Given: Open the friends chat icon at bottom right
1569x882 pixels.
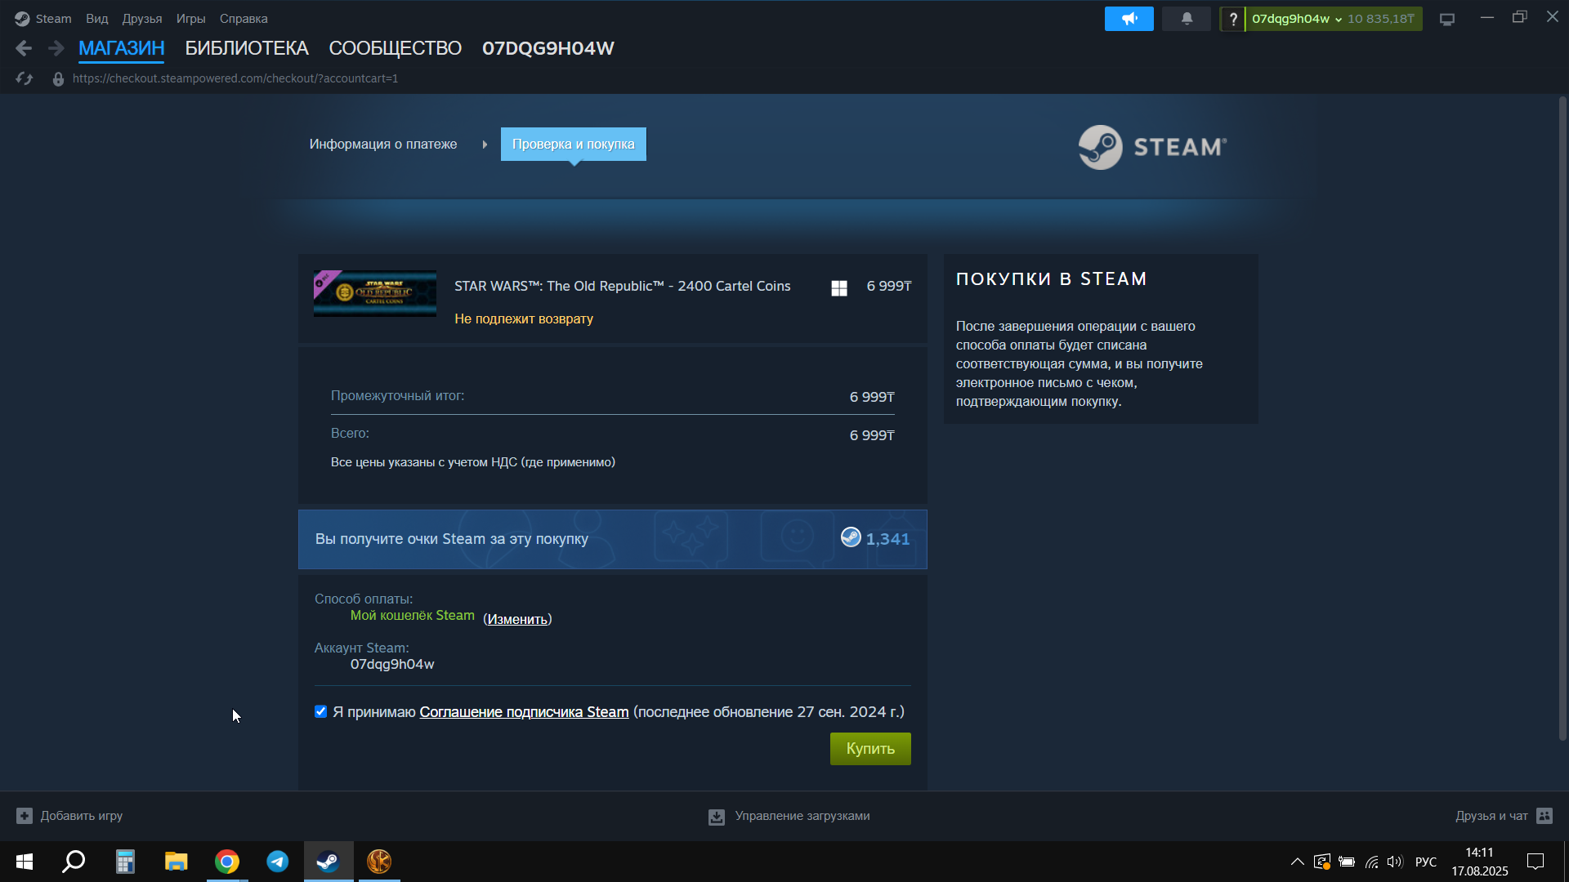Looking at the screenshot, I should pos(1544,815).
